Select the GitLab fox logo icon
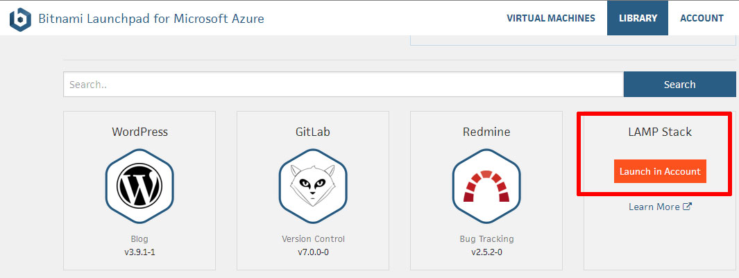Viewport: 739px width, 278px height. coord(313,186)
